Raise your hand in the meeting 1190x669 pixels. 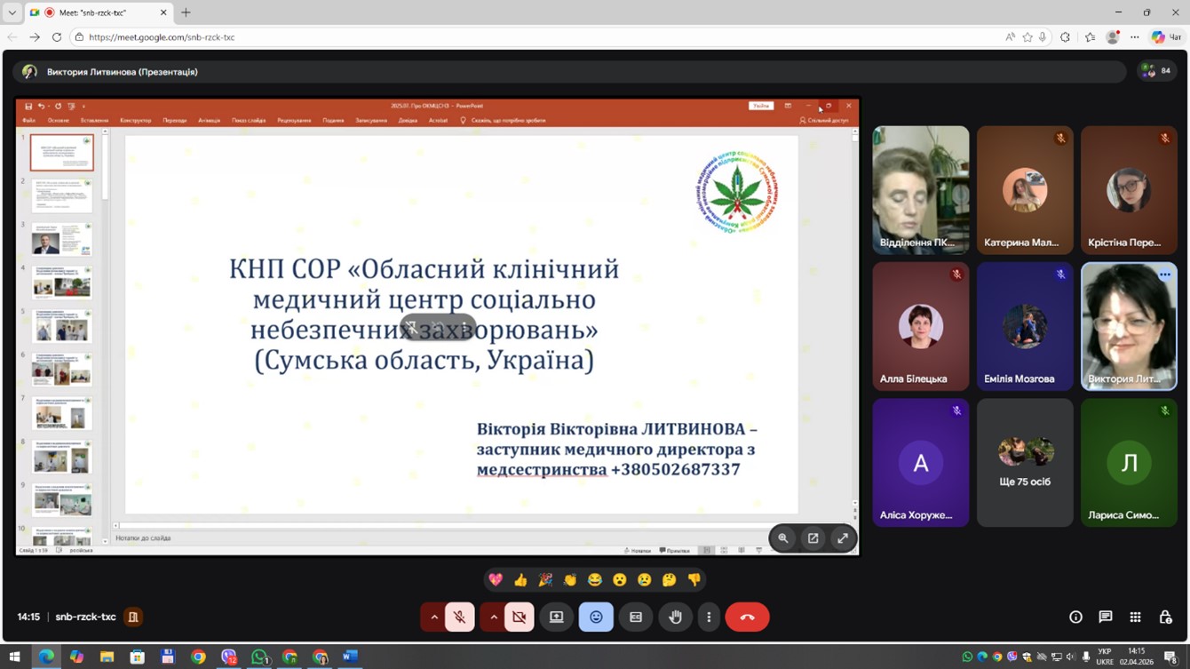pyautogui.click(x=675, y=617)
